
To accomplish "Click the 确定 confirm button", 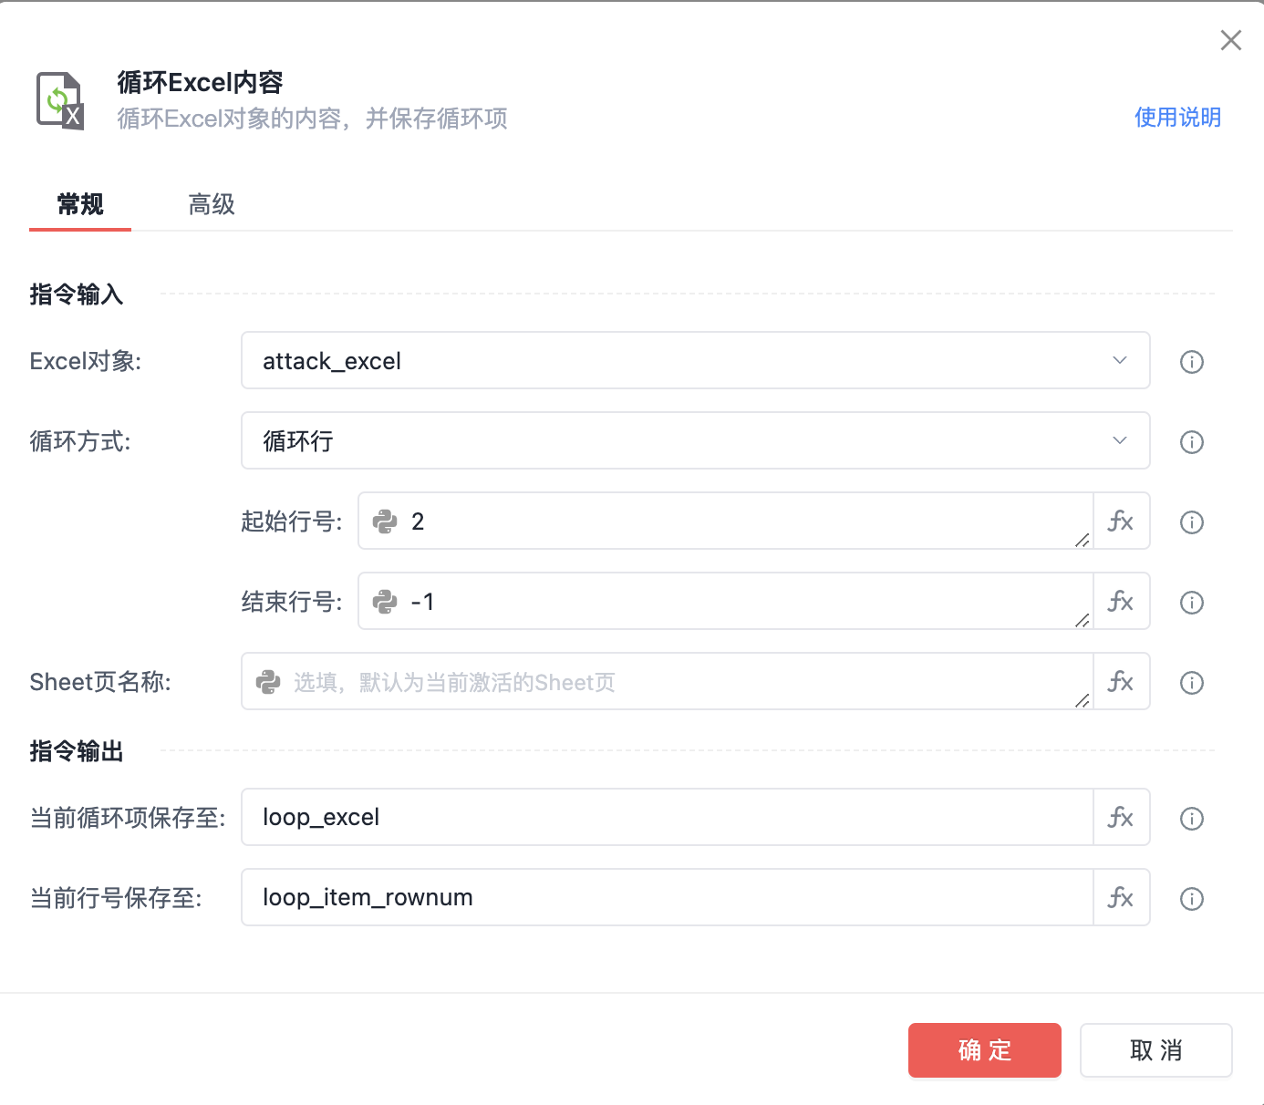I will [x=984, y=1050].
